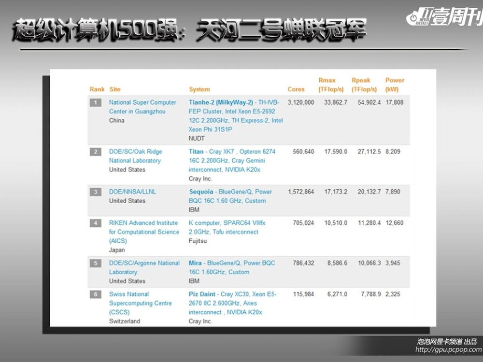This screenshot has width=483, height=362.
Task: Open DOE/SC/Oak Ridge National Laboratory link
Action: [135, 156]
